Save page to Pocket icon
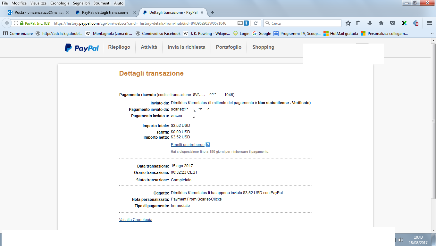This screenshot has height=246, width=436. coord(392,23)
